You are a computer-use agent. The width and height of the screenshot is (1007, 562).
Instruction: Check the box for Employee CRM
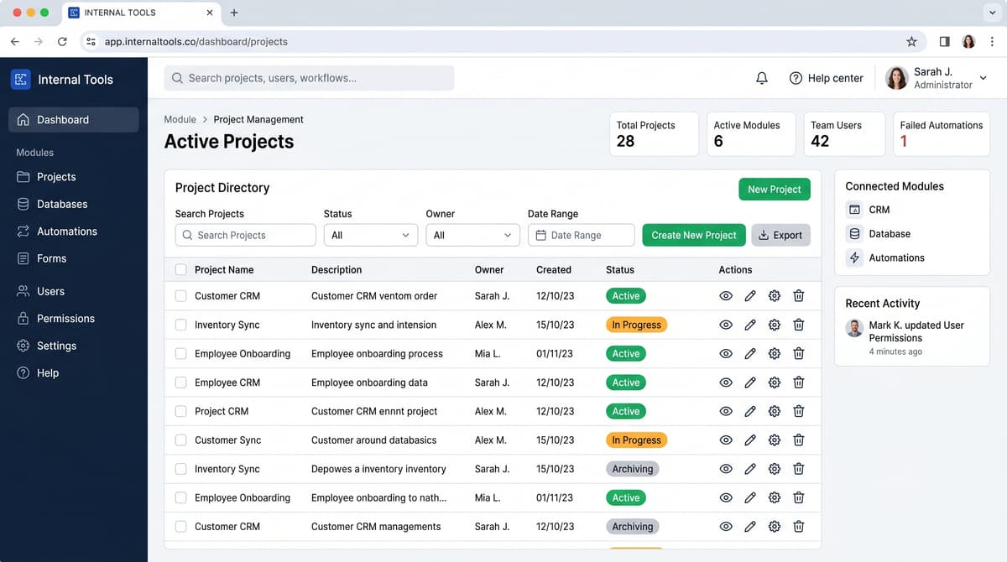[x=180, y=382]
